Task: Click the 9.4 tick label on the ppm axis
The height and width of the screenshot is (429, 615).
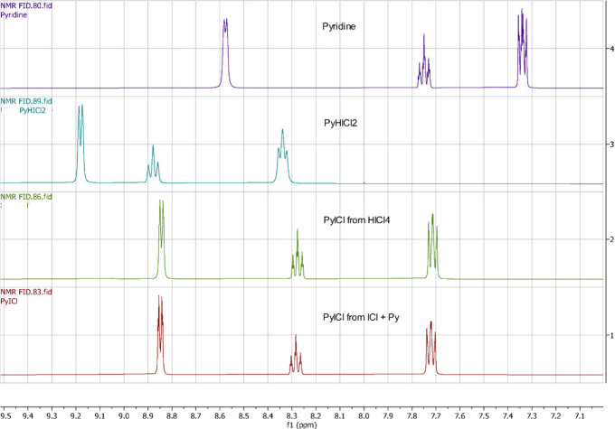Action: coord(28,415)
